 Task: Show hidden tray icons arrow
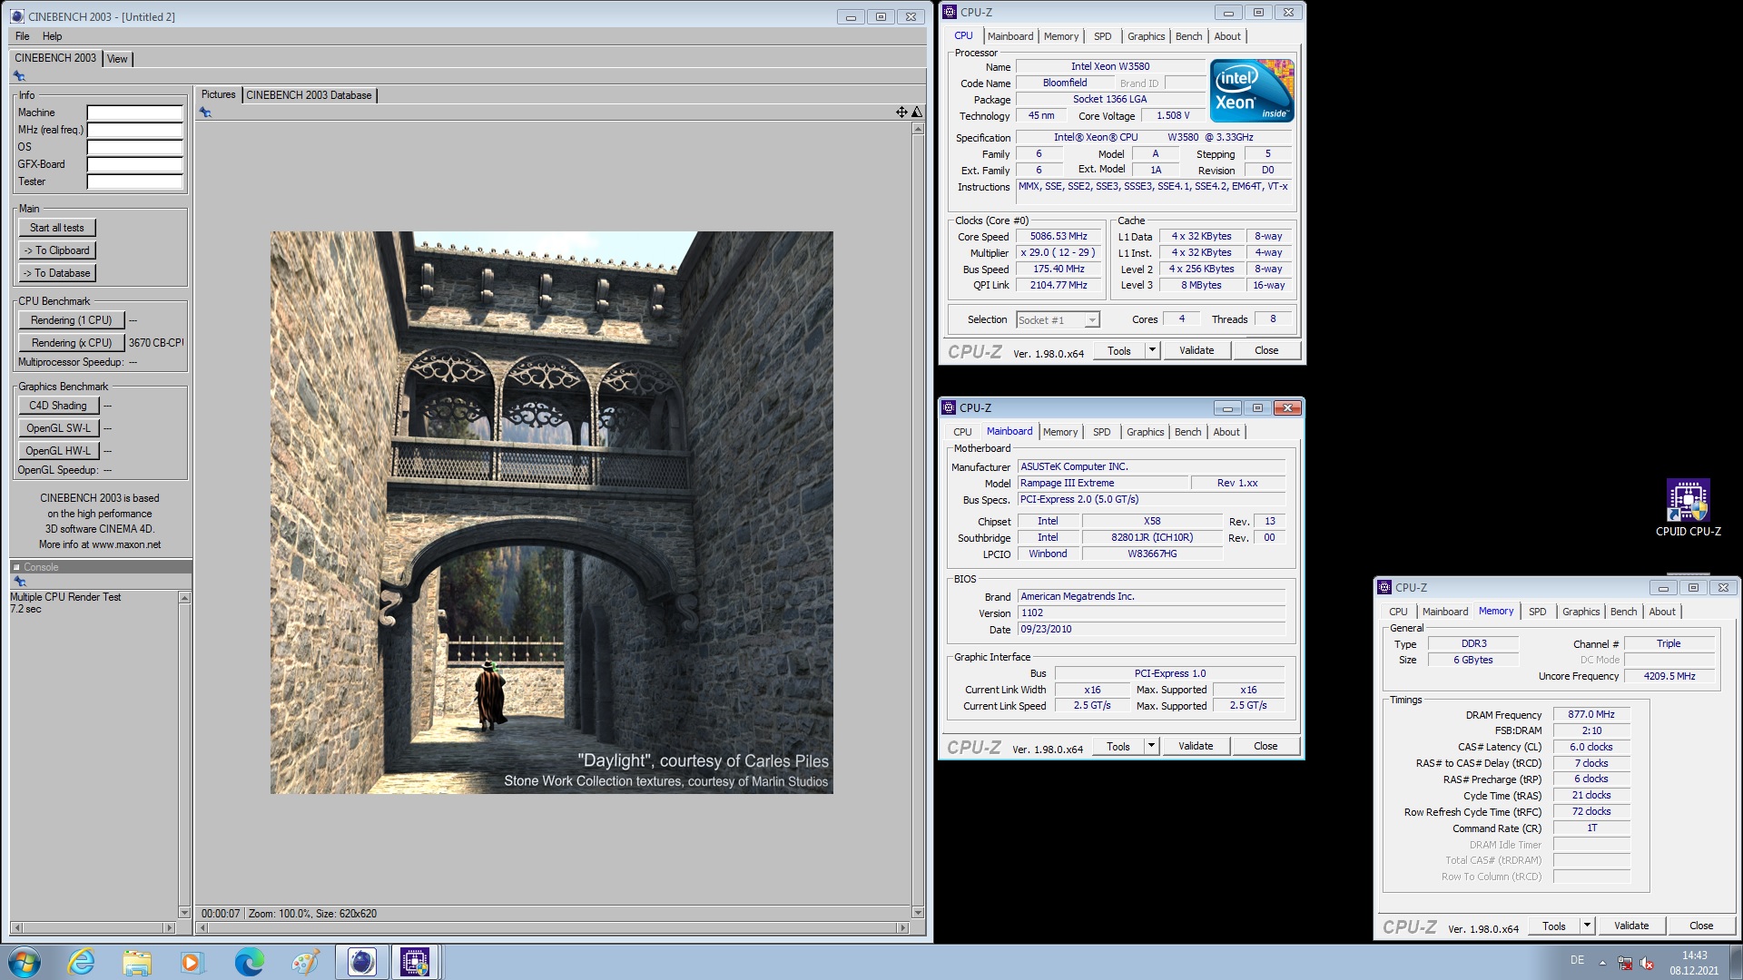click(x=1602, y=963)
